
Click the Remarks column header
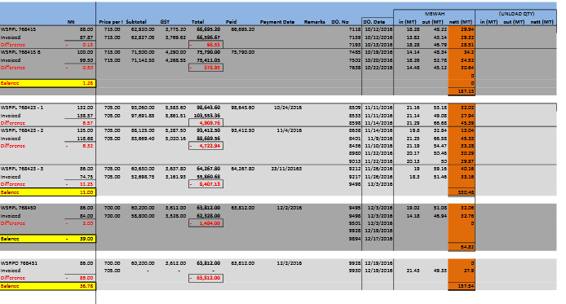[x=315, y=22]
